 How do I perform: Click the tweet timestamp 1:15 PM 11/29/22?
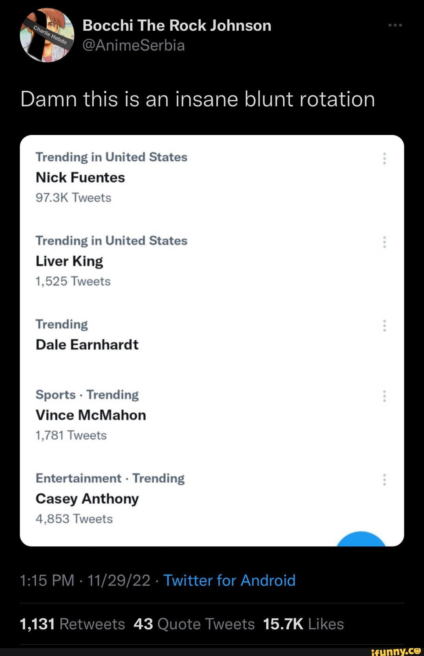tap(85, 580)
